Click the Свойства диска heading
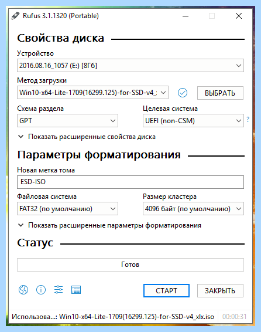Screen dimensions: 261x332 (61, 38)
